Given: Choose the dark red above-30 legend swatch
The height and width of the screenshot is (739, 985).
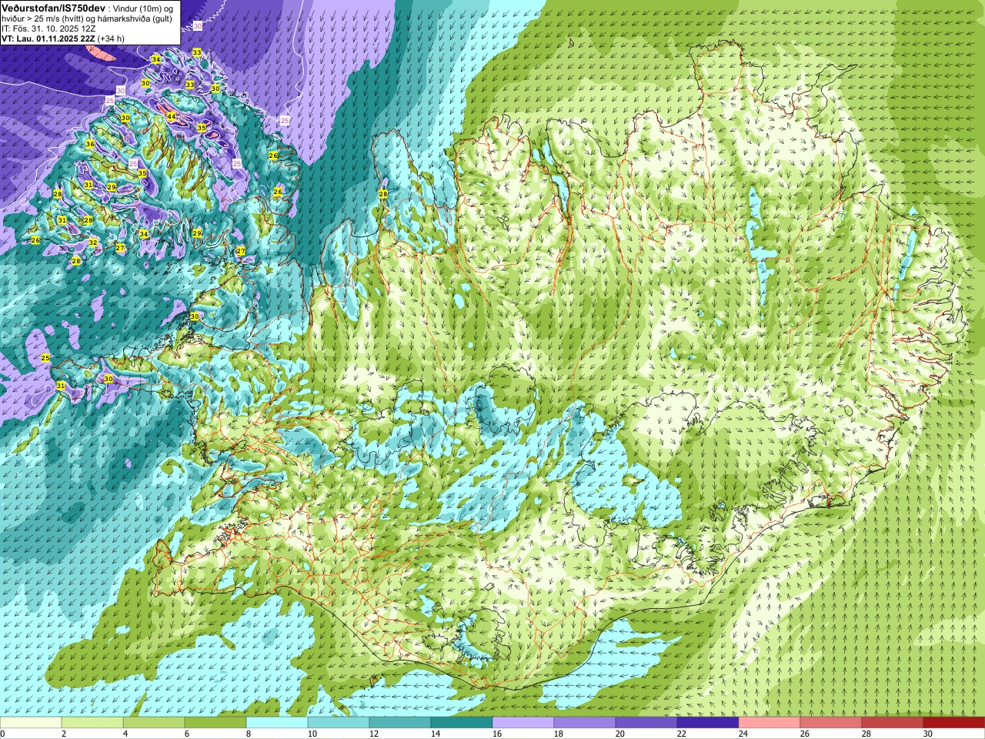Looking at the screenshot, I should click(x=954, y=723).
